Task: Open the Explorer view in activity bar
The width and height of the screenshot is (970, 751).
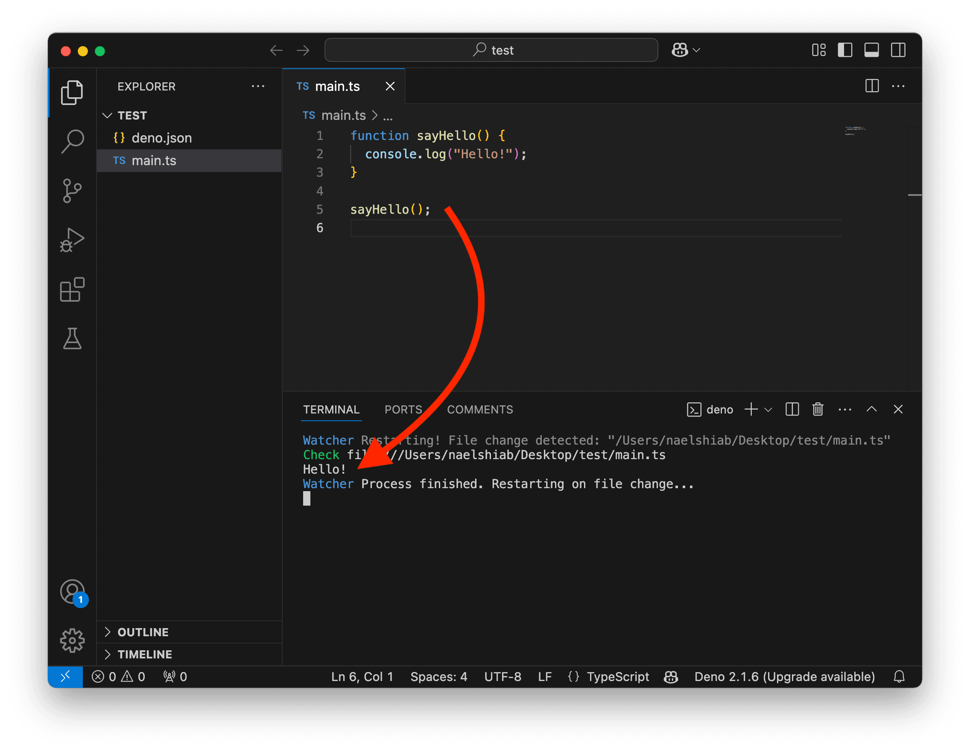Action: point(72,93)
